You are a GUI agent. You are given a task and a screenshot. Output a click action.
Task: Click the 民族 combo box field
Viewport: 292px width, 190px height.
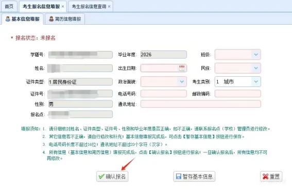[237, 68]
